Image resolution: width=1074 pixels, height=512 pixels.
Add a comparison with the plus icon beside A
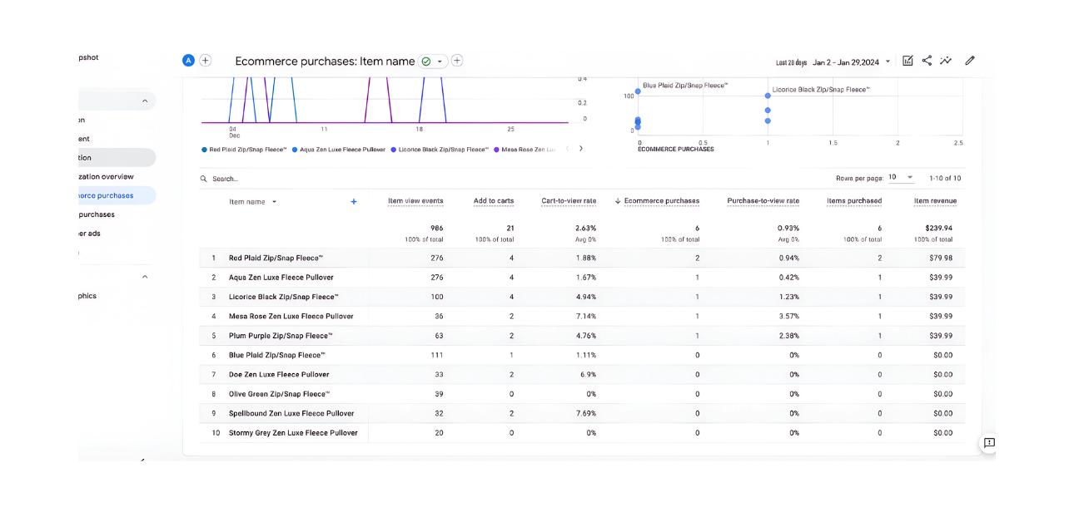(x=206, y=61)
